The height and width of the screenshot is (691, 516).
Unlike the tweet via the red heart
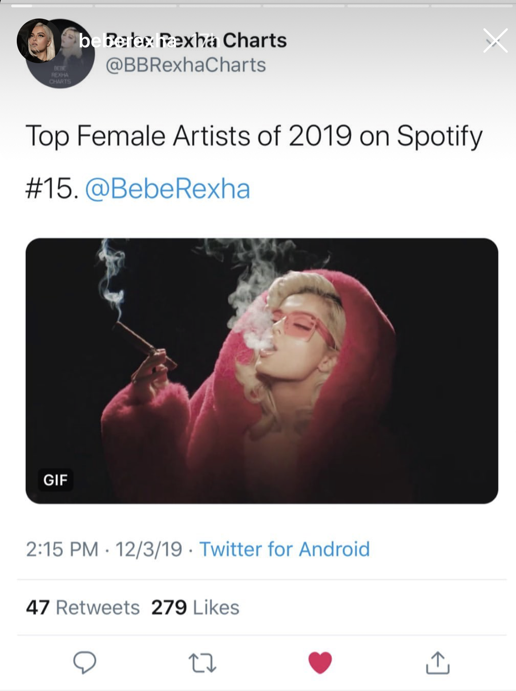(320, 662)
